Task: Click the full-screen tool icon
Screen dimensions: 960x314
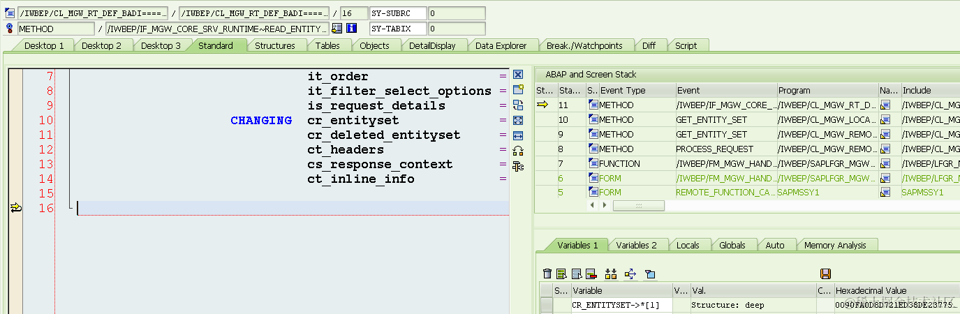Action: [x=518, y=120]
